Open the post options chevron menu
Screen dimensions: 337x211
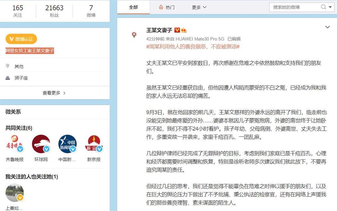327,27
